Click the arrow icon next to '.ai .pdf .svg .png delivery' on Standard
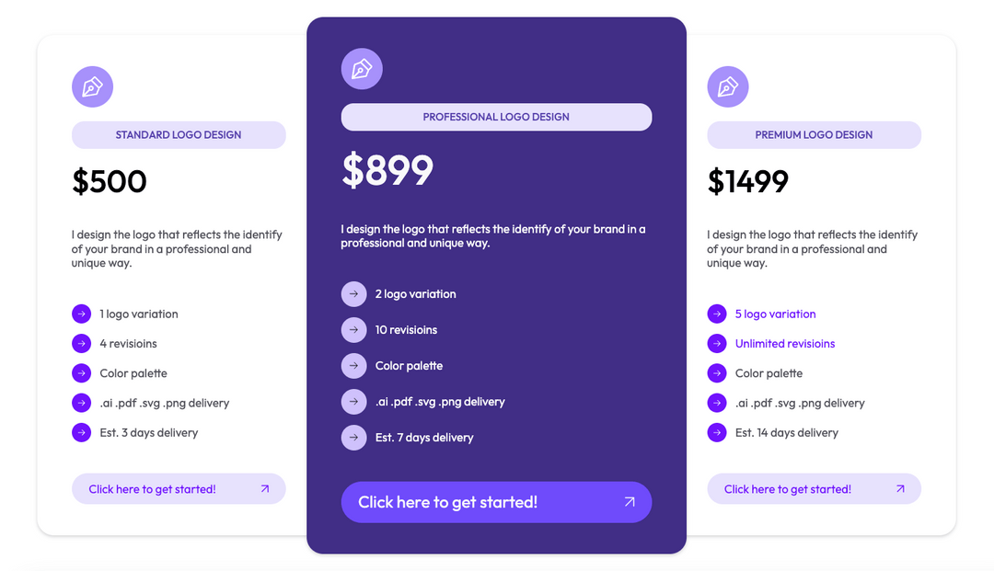The height and width of the screenshot is (571, 994). [81, 403]
